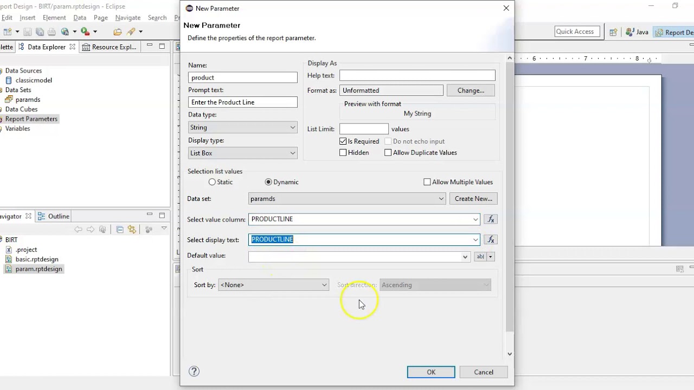Open the View Report dropdown arrow
The width and height of the screenshot is (694, 390).
tap(74, 31)
